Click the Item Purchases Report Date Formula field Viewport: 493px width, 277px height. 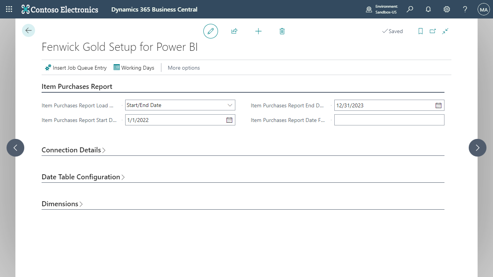(x=389, y=120)
